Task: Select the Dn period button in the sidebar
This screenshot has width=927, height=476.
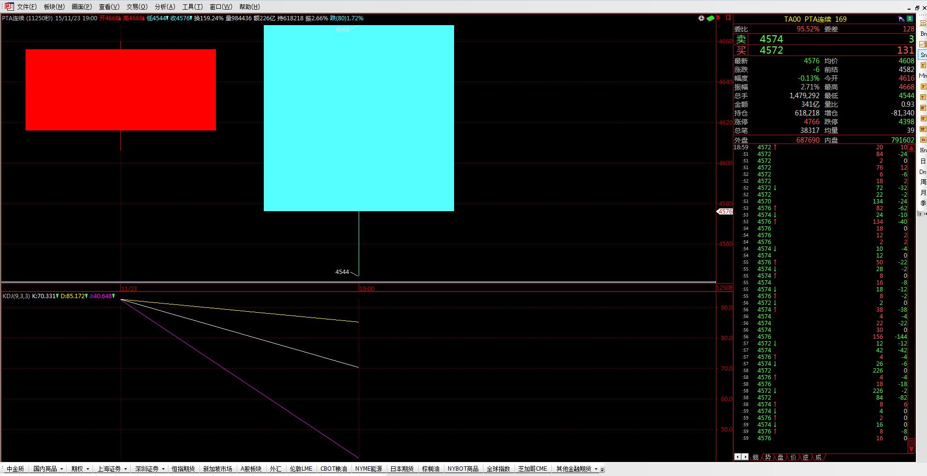Action: [x=923, y=172]
